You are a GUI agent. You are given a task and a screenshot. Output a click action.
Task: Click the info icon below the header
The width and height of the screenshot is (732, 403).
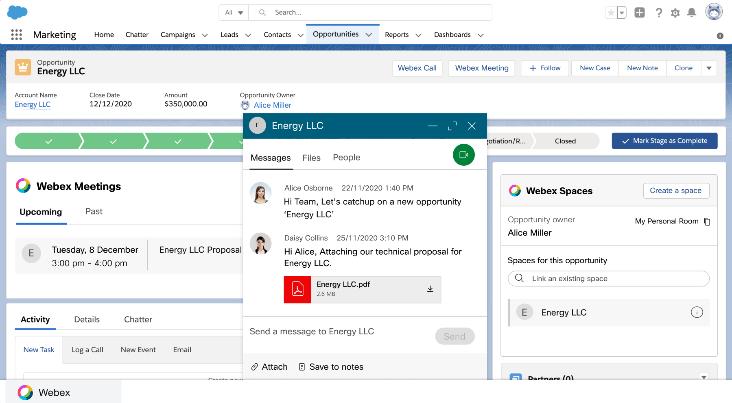[x=720, y=36]
